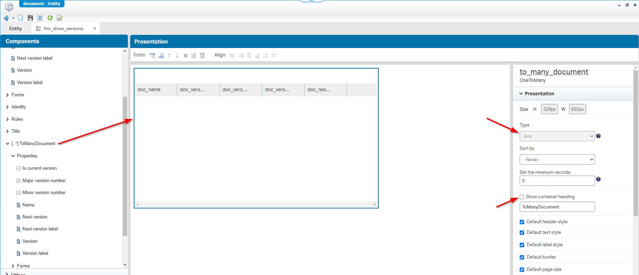Viewport: 639px width, 275px height.
Task: Uncheck Default page size
Action: [x=522, y=270]
